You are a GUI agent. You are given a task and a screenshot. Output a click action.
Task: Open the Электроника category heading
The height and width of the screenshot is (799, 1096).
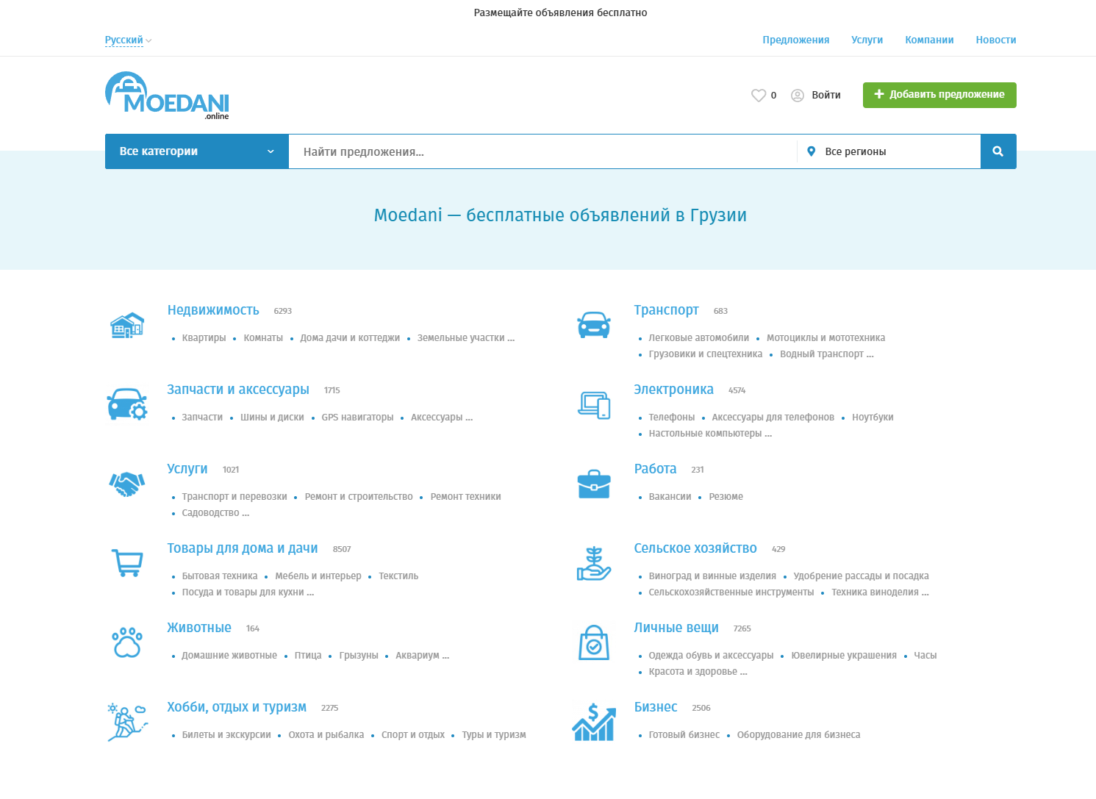tap(674, 390)
